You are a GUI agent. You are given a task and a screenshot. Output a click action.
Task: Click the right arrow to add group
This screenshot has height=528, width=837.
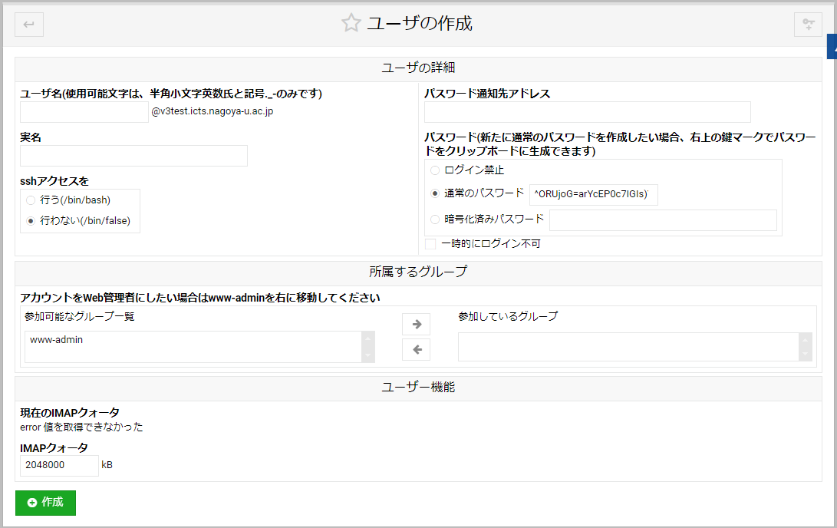coord(417,325)
